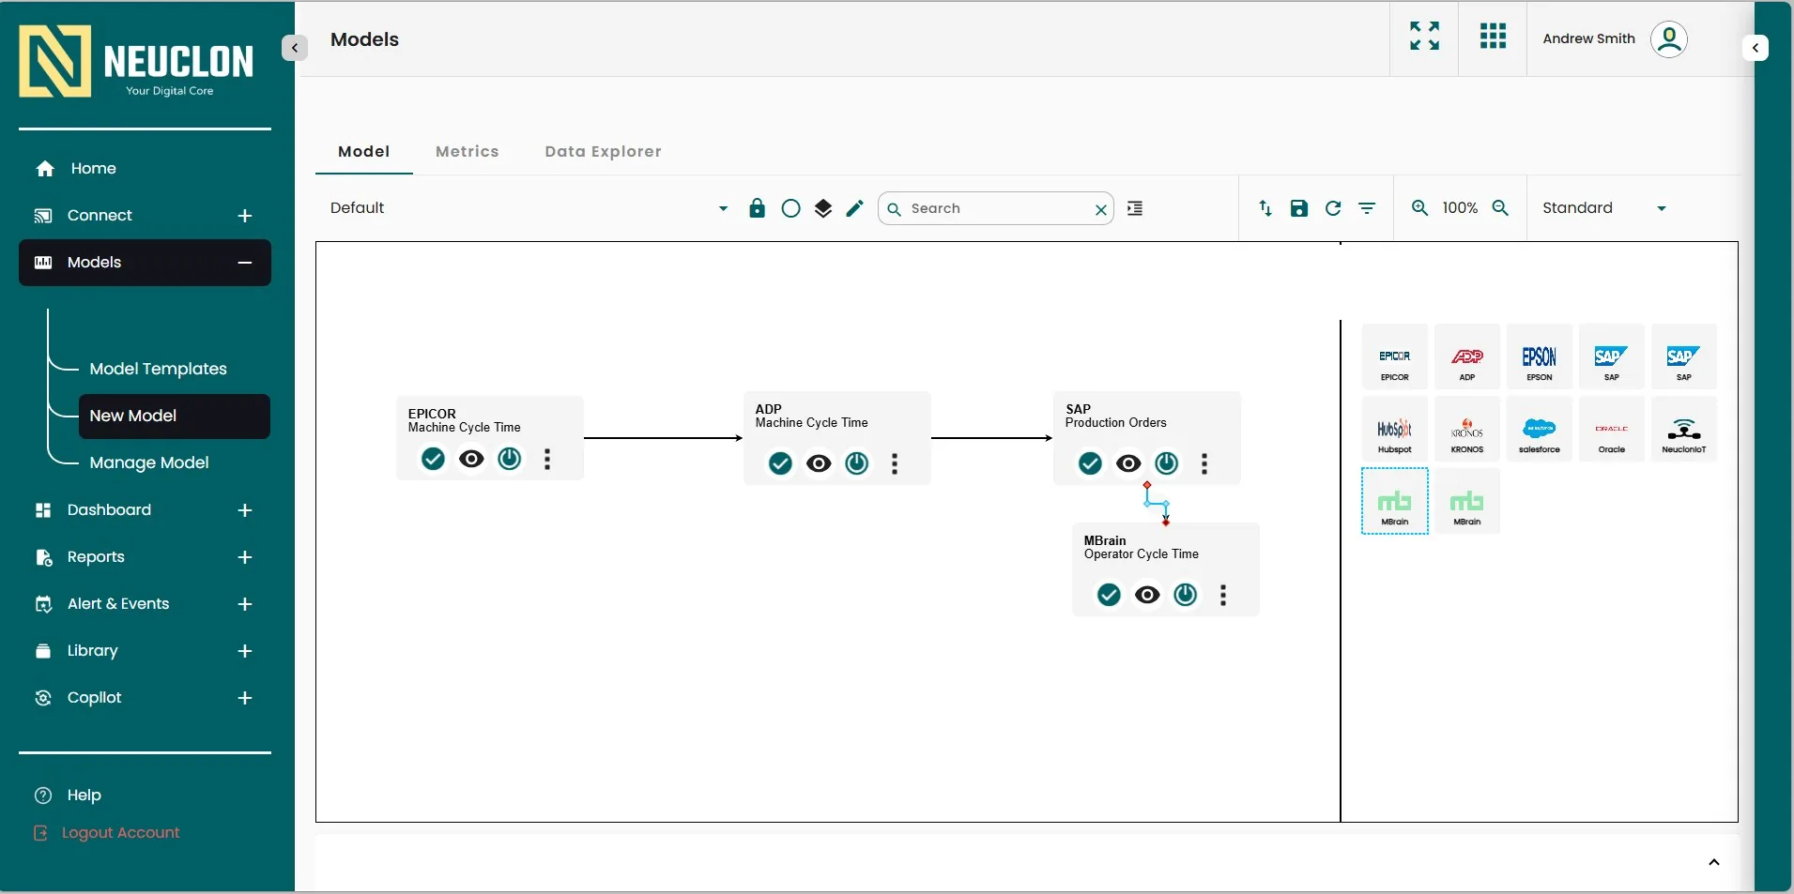Zoom out using magnifier minus icon
This screenshot has height=894, width=1794.
pos(1500,207)
